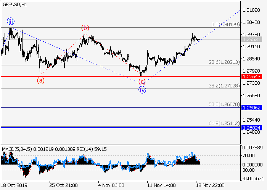This screenshot has width=267, height=190.
Task: Select the circled wave iv marker
Action: 142,90
